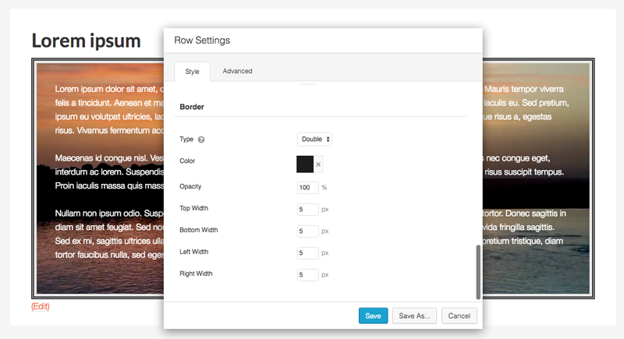624x339 pixels.
Task: Select the Bottom Width input box
Action: point(307,231)
